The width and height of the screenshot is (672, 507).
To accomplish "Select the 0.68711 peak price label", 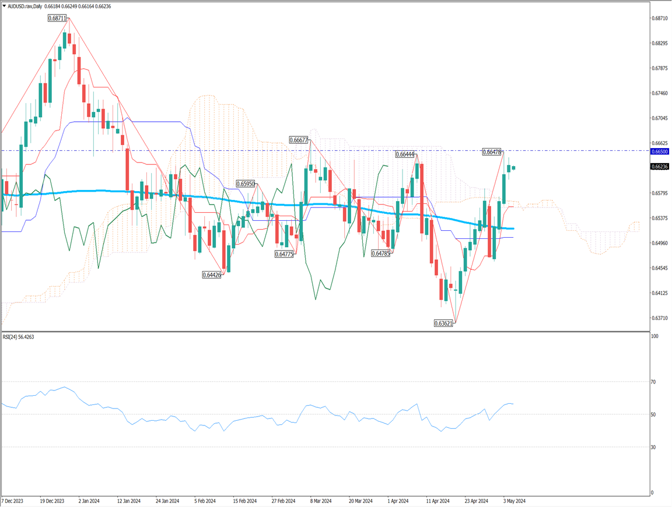I will click(x=57, y=19).
